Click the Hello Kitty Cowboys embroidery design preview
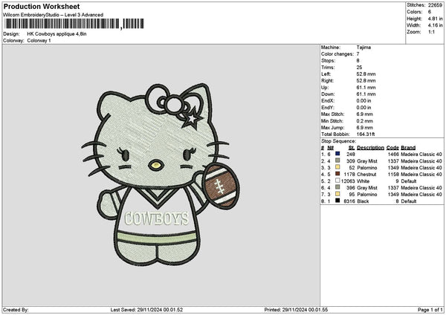446x315 pixels. tap(161, 175)
